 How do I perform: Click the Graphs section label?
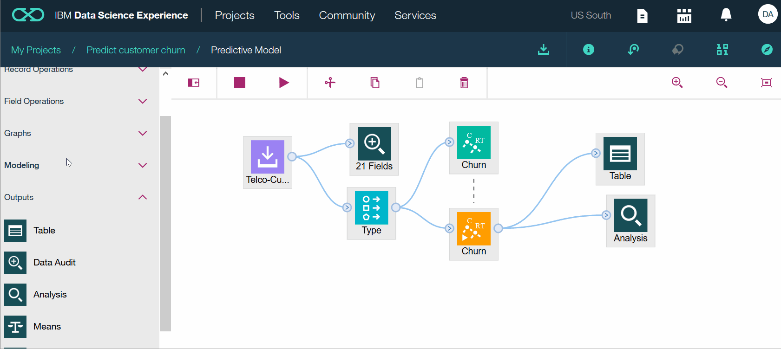[18, 133]
